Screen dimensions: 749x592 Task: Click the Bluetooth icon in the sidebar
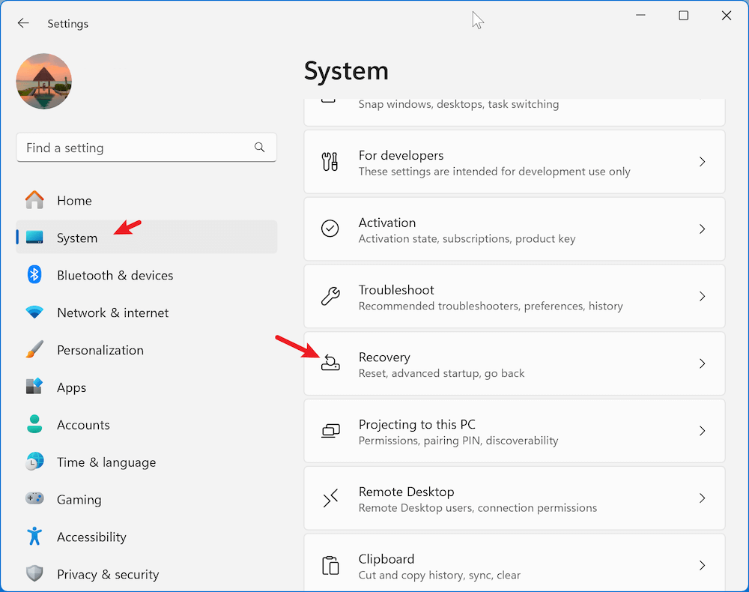(34, 275)
